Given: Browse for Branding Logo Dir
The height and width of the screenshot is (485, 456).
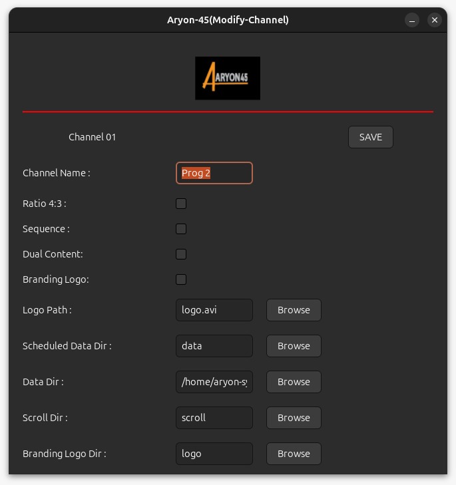Looking at the screenshot, I should (x=294, y=454).
